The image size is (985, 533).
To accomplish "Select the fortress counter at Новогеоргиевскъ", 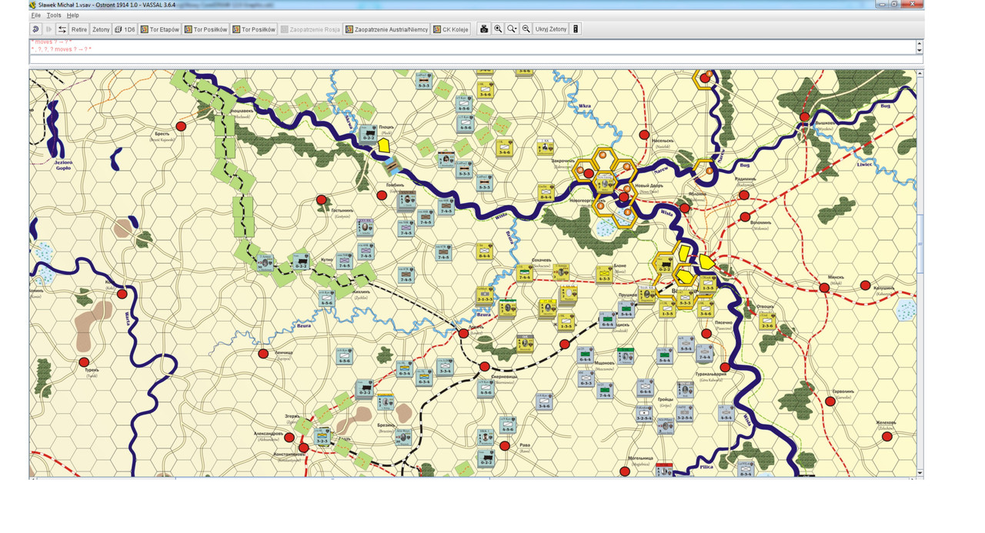I will (x=605, y=182).
